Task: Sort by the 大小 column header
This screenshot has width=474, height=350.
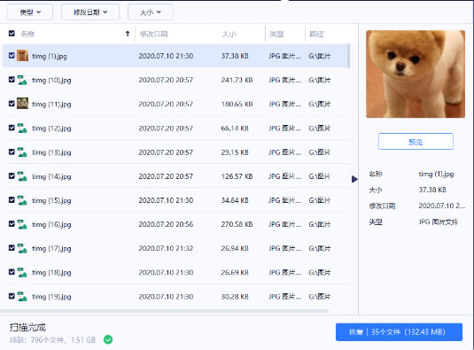Action: 229,34
